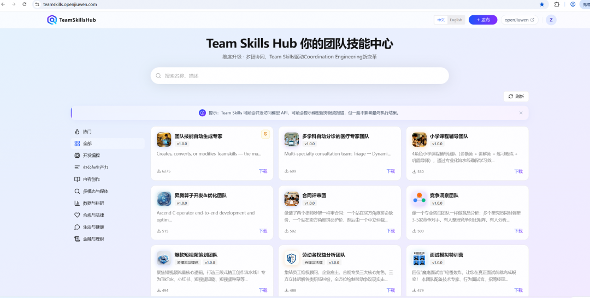
Task: Click the 爆款短视频策划团队 card icon
Action: 164,258
